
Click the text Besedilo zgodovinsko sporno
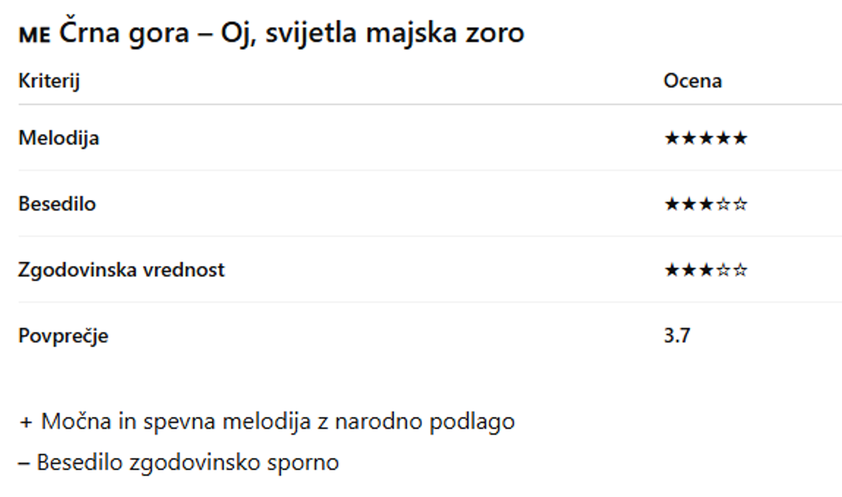tap(188, 462)
